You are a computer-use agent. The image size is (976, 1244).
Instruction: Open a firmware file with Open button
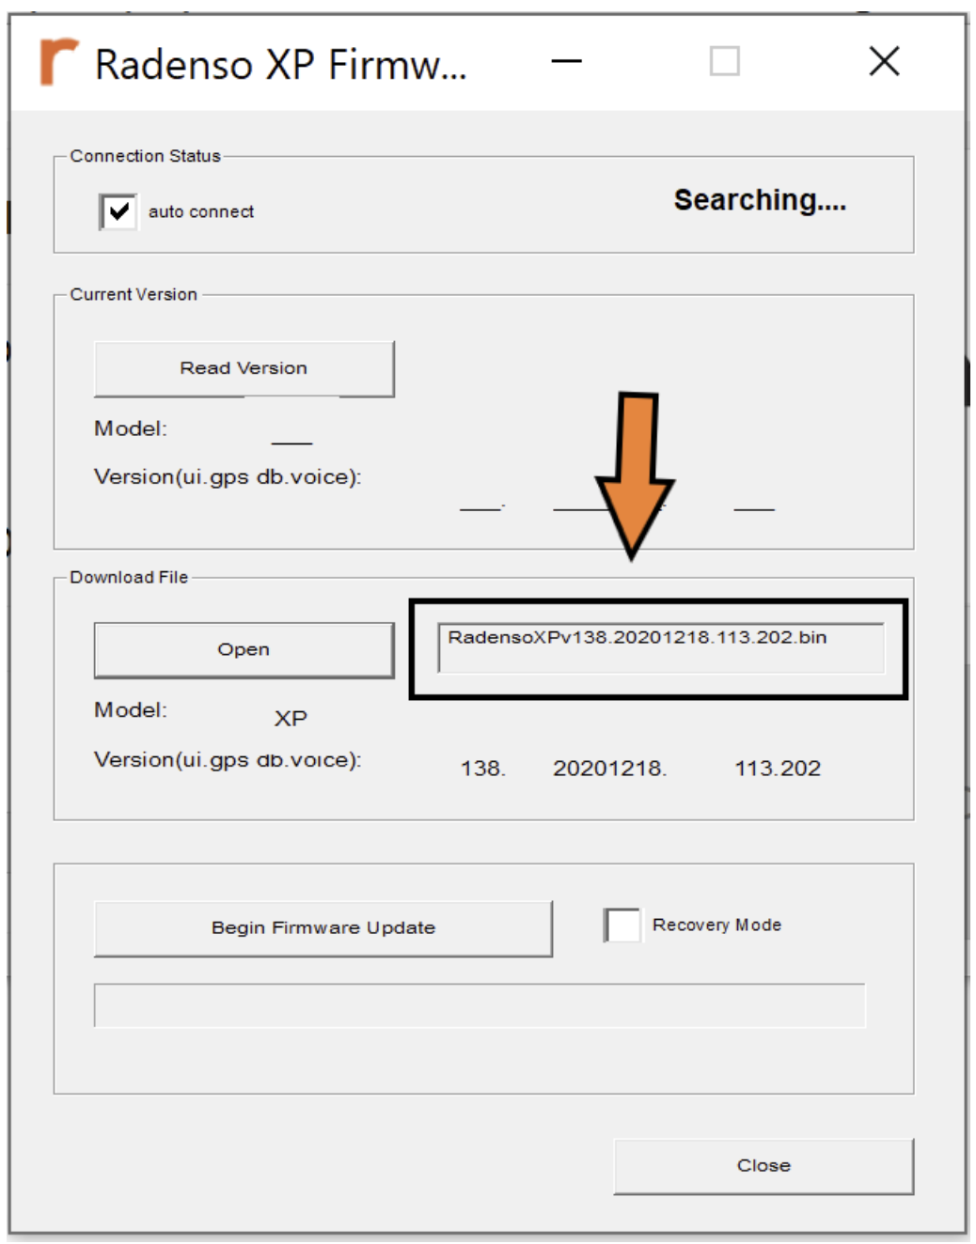tap(244, 650)
